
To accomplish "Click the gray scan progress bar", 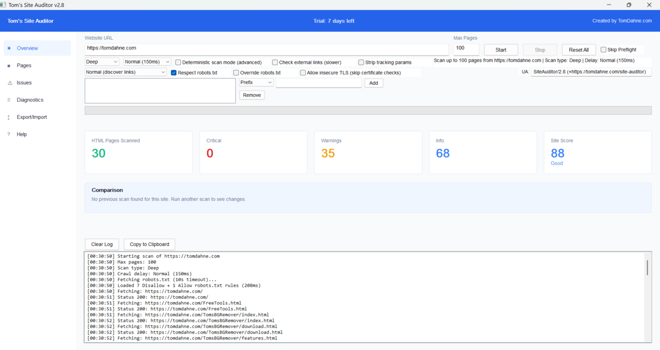I will pyautogui.click(x=367, y=111).
